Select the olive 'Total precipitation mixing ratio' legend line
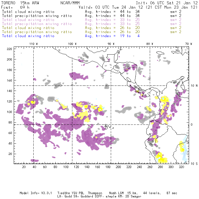Image resolution: width=199 pixels, height=199 pixels. [x=37, y=32]
